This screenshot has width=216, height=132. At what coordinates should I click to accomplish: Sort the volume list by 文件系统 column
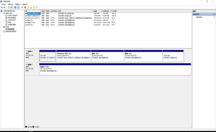point(54,11)
